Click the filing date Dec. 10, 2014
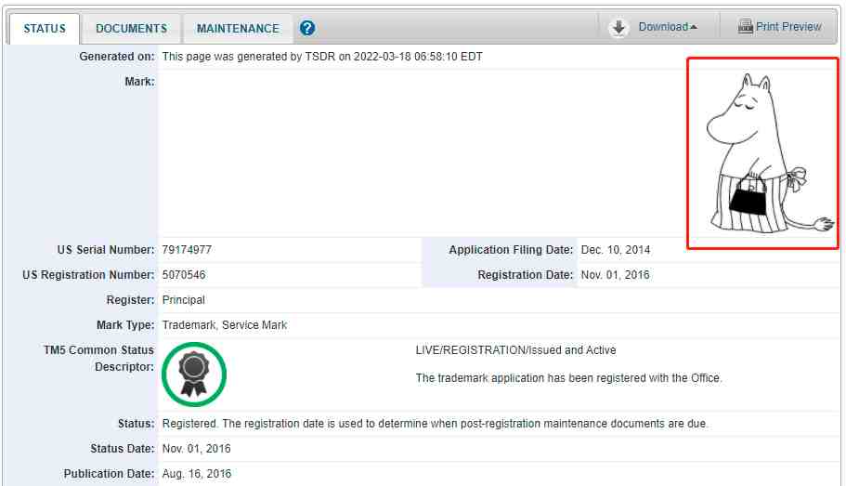 pos(615,250)
